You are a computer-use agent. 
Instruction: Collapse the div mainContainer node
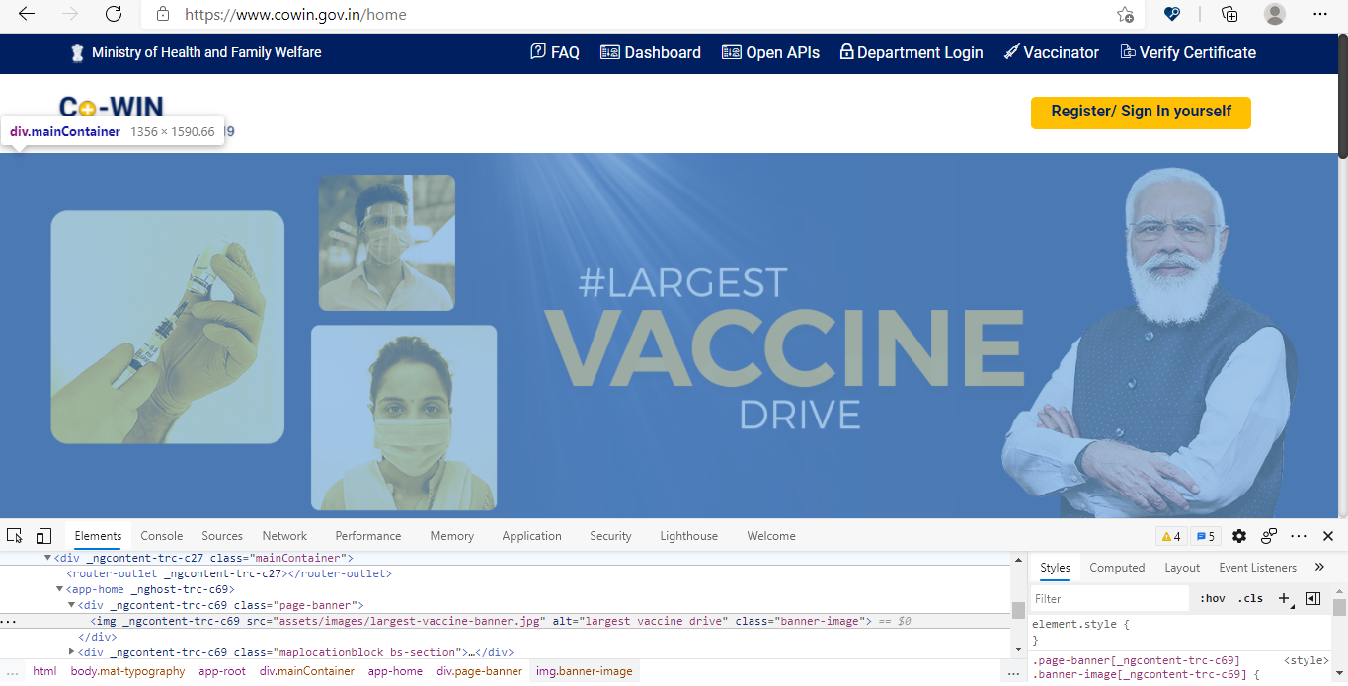48,558
